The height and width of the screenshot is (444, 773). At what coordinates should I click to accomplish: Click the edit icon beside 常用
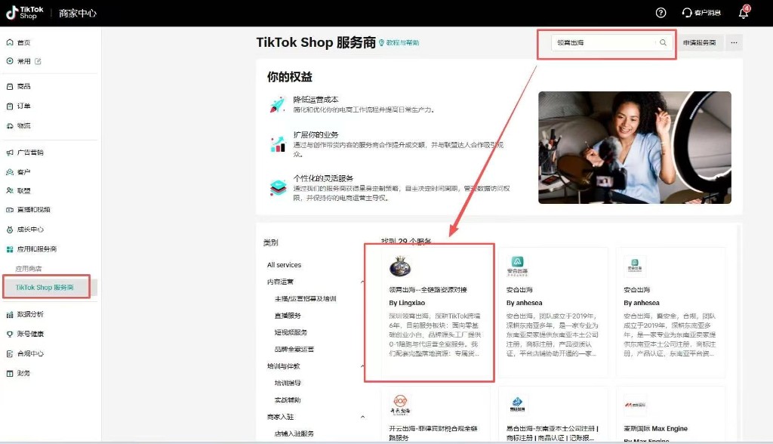[38, 61]
